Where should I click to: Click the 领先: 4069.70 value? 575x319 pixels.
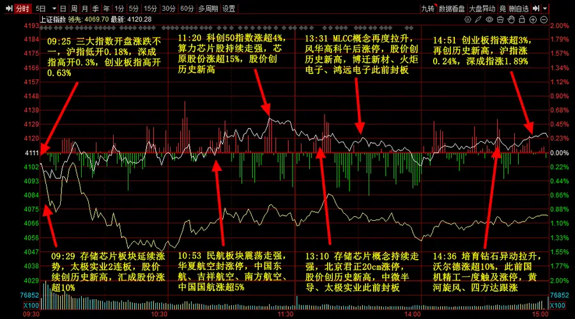(x=88, y=19)
